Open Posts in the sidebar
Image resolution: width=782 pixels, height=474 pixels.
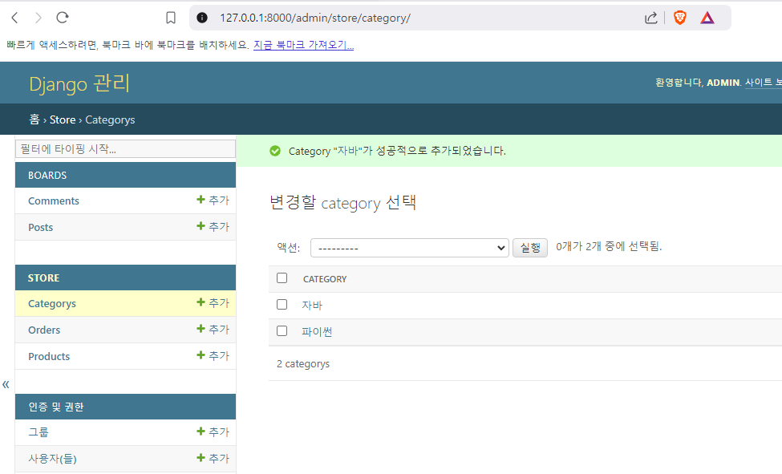pos(40,228)
